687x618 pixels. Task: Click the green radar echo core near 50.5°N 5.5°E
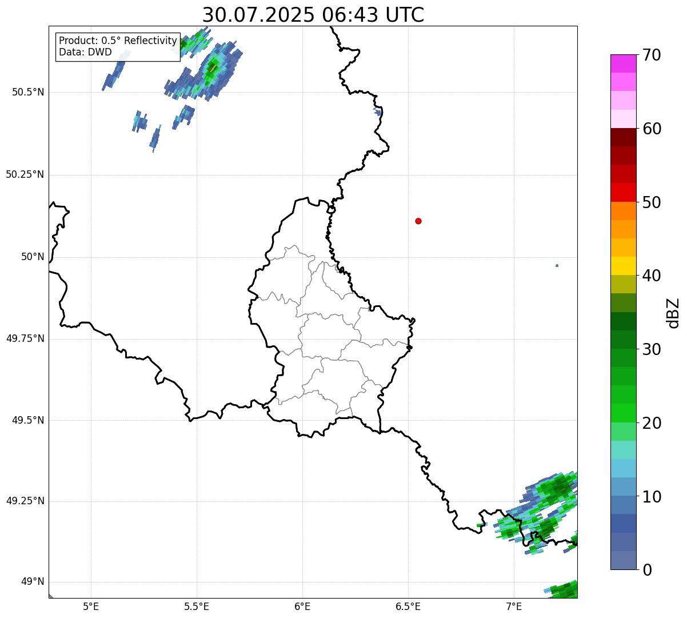pyautogui.click(x=213, y=67)
